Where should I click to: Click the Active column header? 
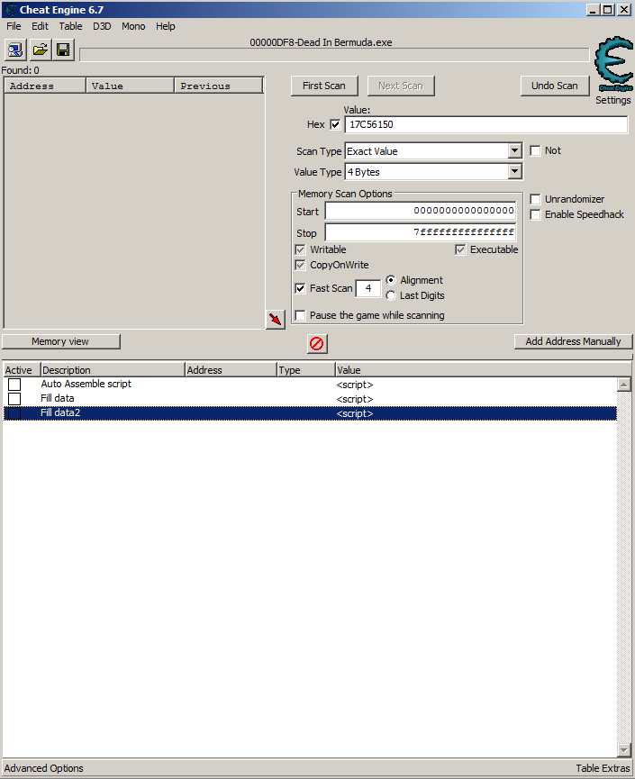(x=22, y=370)
